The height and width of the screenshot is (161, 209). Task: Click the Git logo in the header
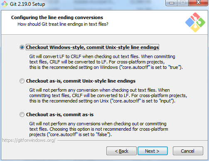(x=195, y=22)
